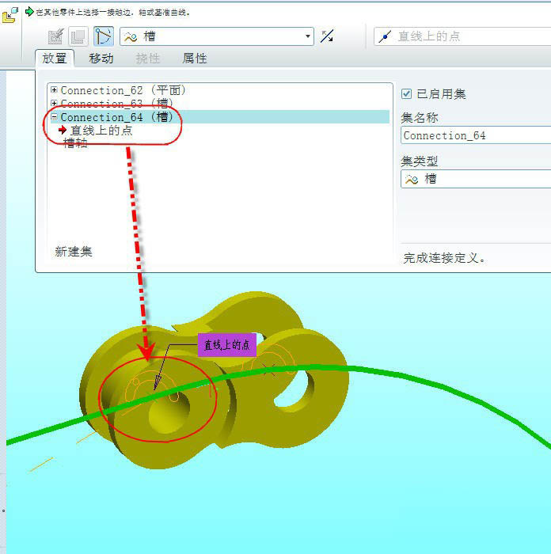Click the assembly component icon at top-left

click(9, 15)
